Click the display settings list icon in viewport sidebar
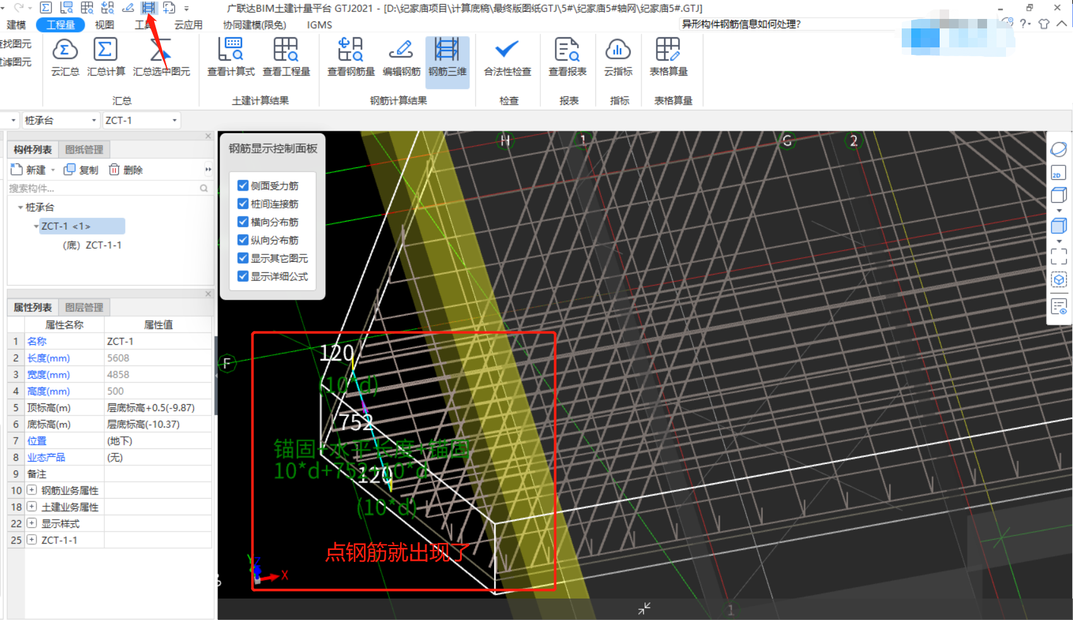1073x620 pixels. [1058, 307]
